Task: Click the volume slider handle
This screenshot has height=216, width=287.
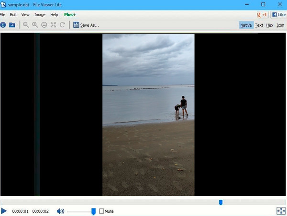Action: (x=94, y=211)
